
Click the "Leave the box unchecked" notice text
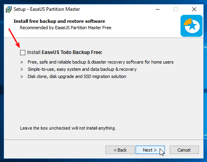tap(68, 128)
